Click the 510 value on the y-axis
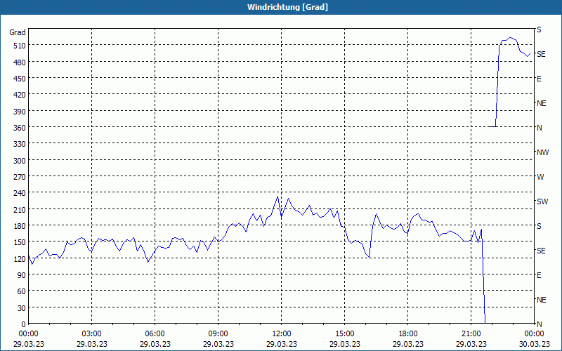This screenshot has height=351, width=562. coord(18,45)
